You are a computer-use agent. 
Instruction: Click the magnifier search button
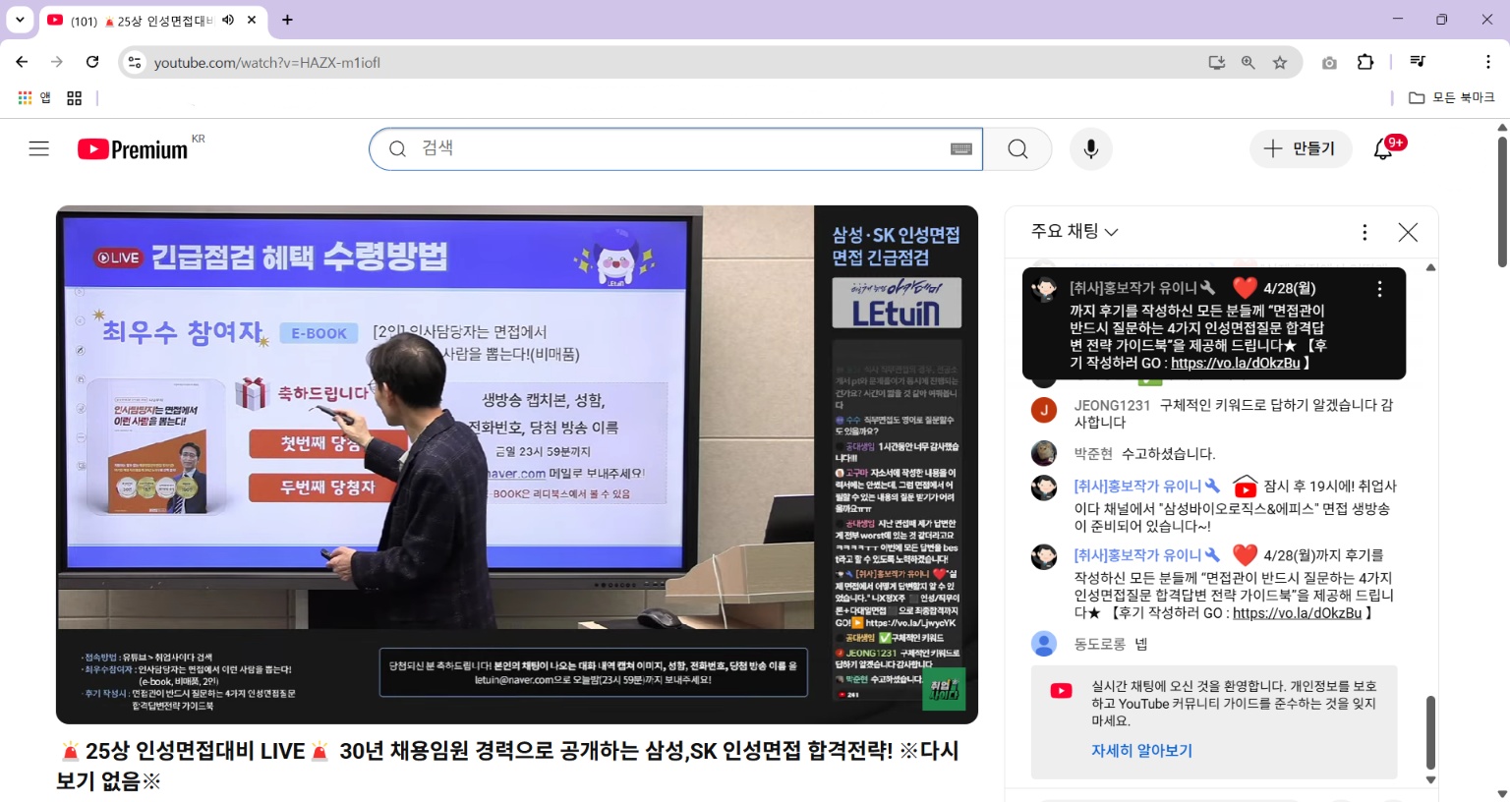[x=1017, y=148]
